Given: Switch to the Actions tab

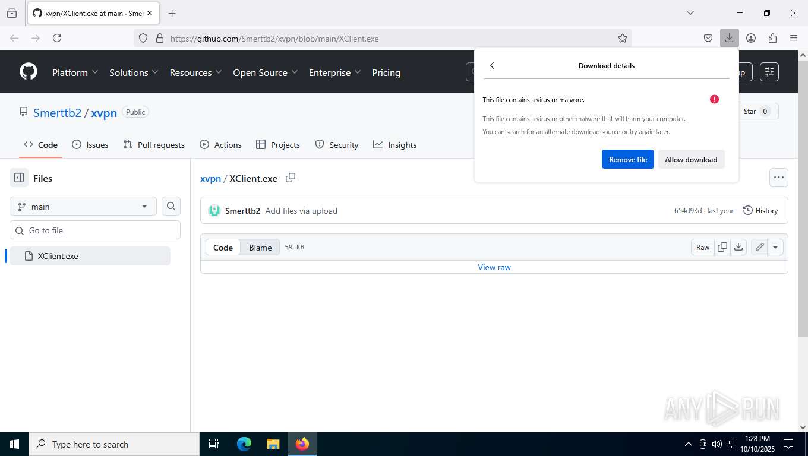Looking at the screenshot, I should click(220, 145).
